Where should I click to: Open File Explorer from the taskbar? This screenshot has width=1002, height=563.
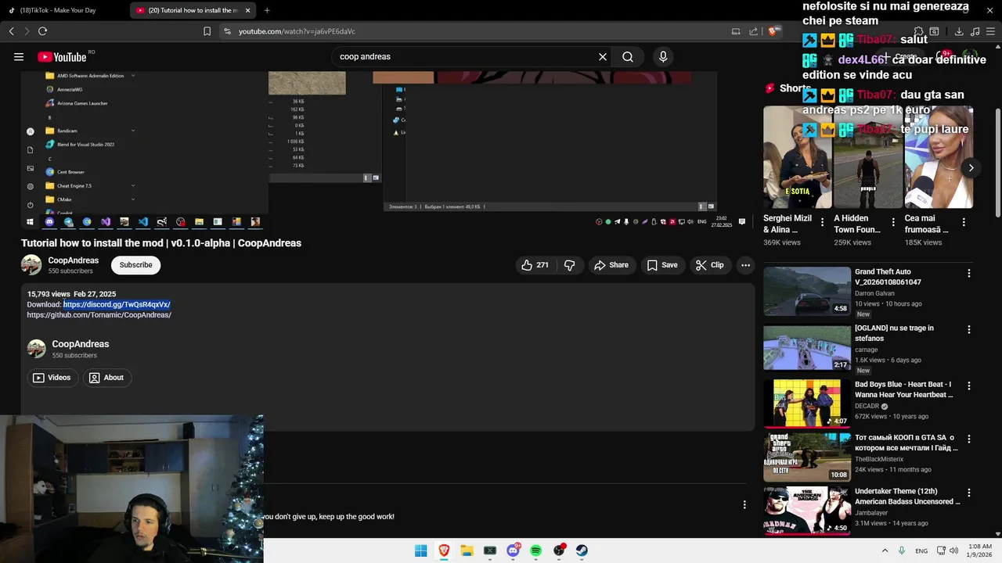click(467, 550)
